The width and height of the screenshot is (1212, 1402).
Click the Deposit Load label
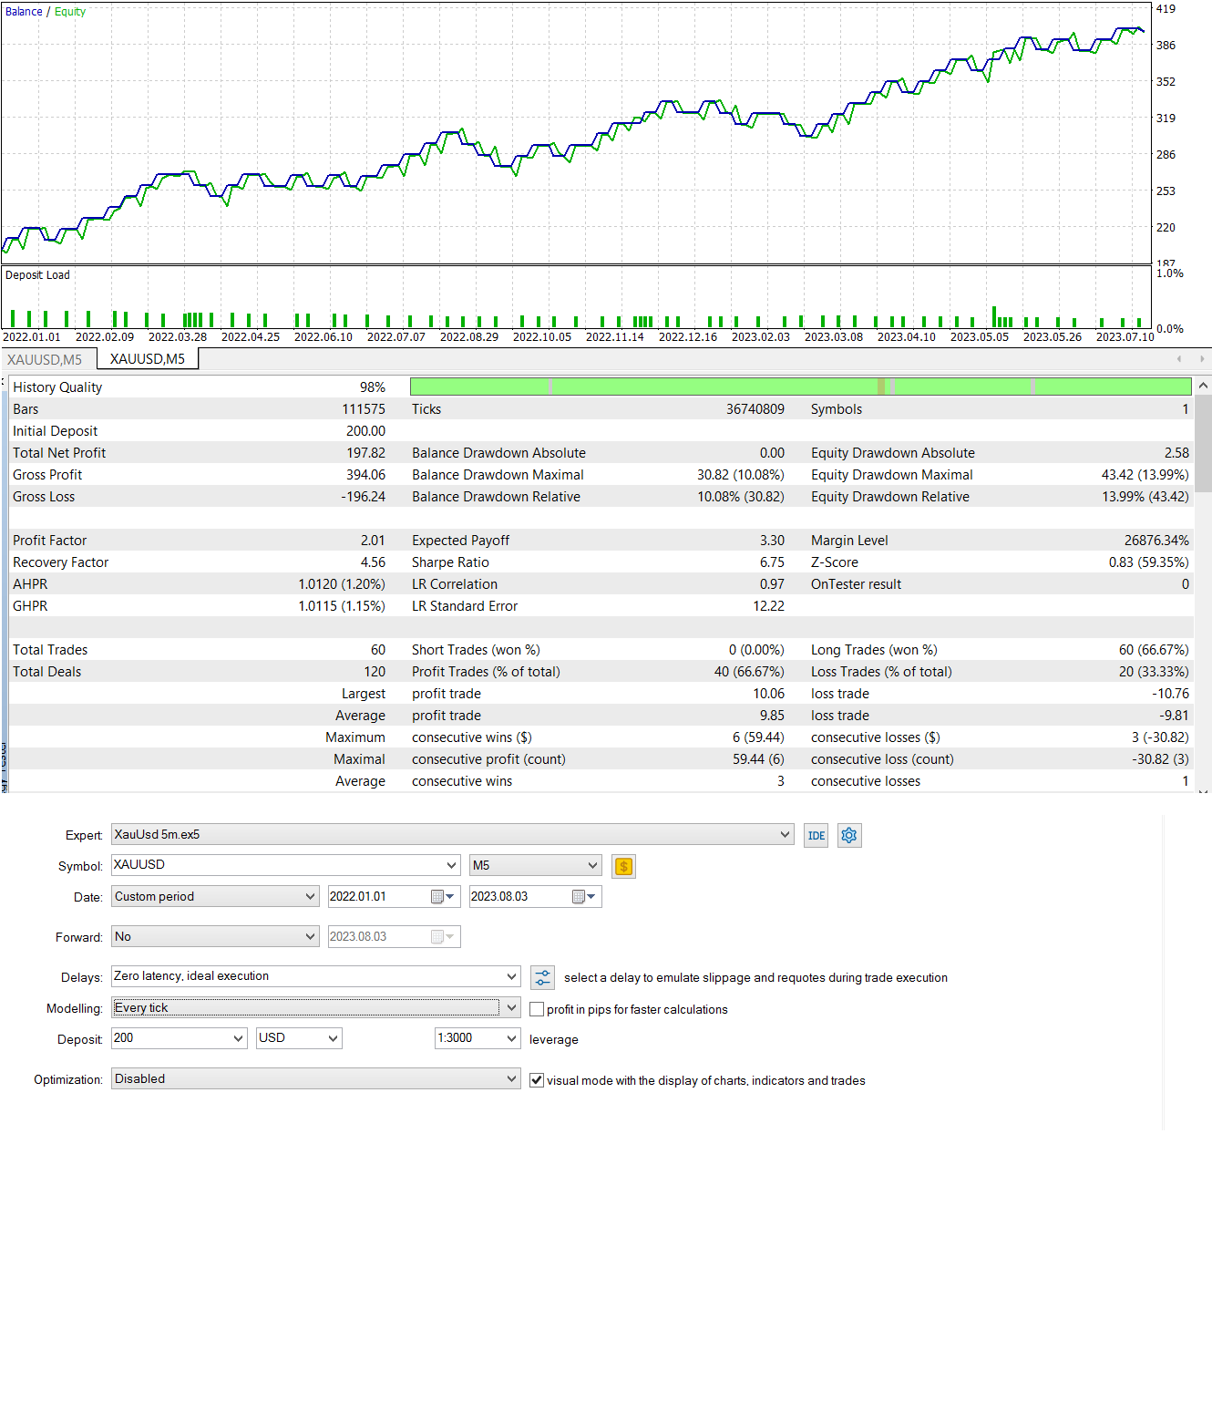(37, 275)
